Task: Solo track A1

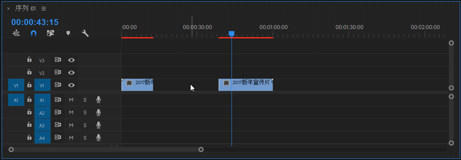Action: (x=85, y=100)
